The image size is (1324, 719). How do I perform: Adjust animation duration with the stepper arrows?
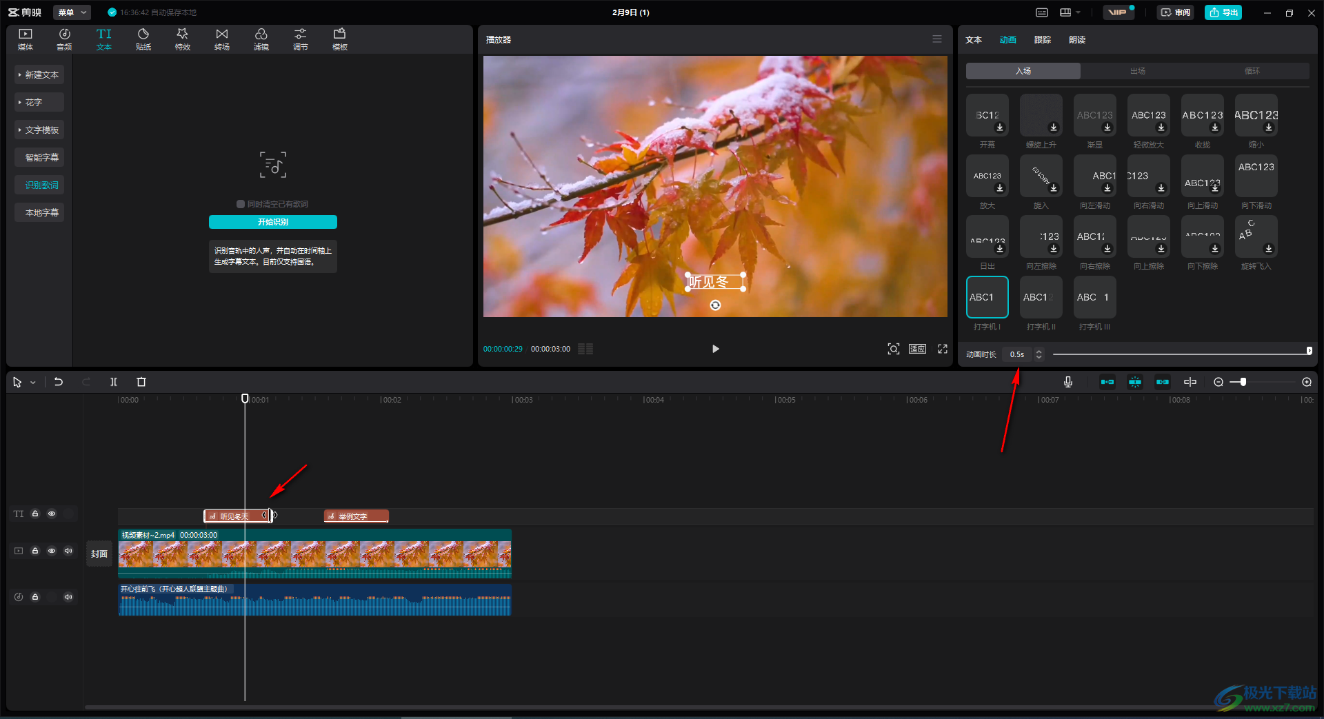pyautogui.click(x=1039, y=354)
